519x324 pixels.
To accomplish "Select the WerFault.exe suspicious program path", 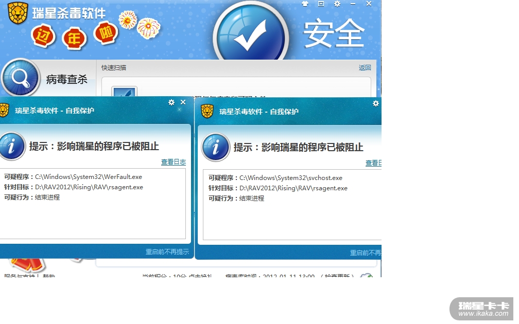I will click(x=89, y=177).
